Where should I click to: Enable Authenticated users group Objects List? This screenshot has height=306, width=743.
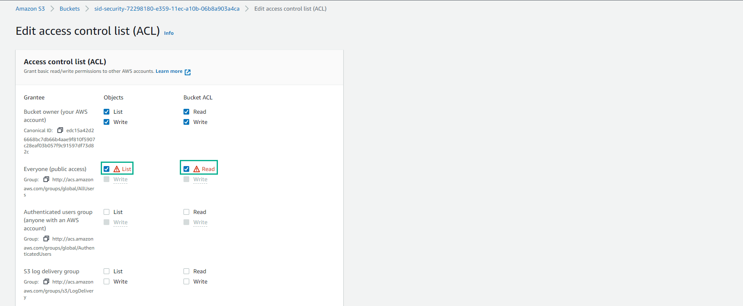click(106, 212)
